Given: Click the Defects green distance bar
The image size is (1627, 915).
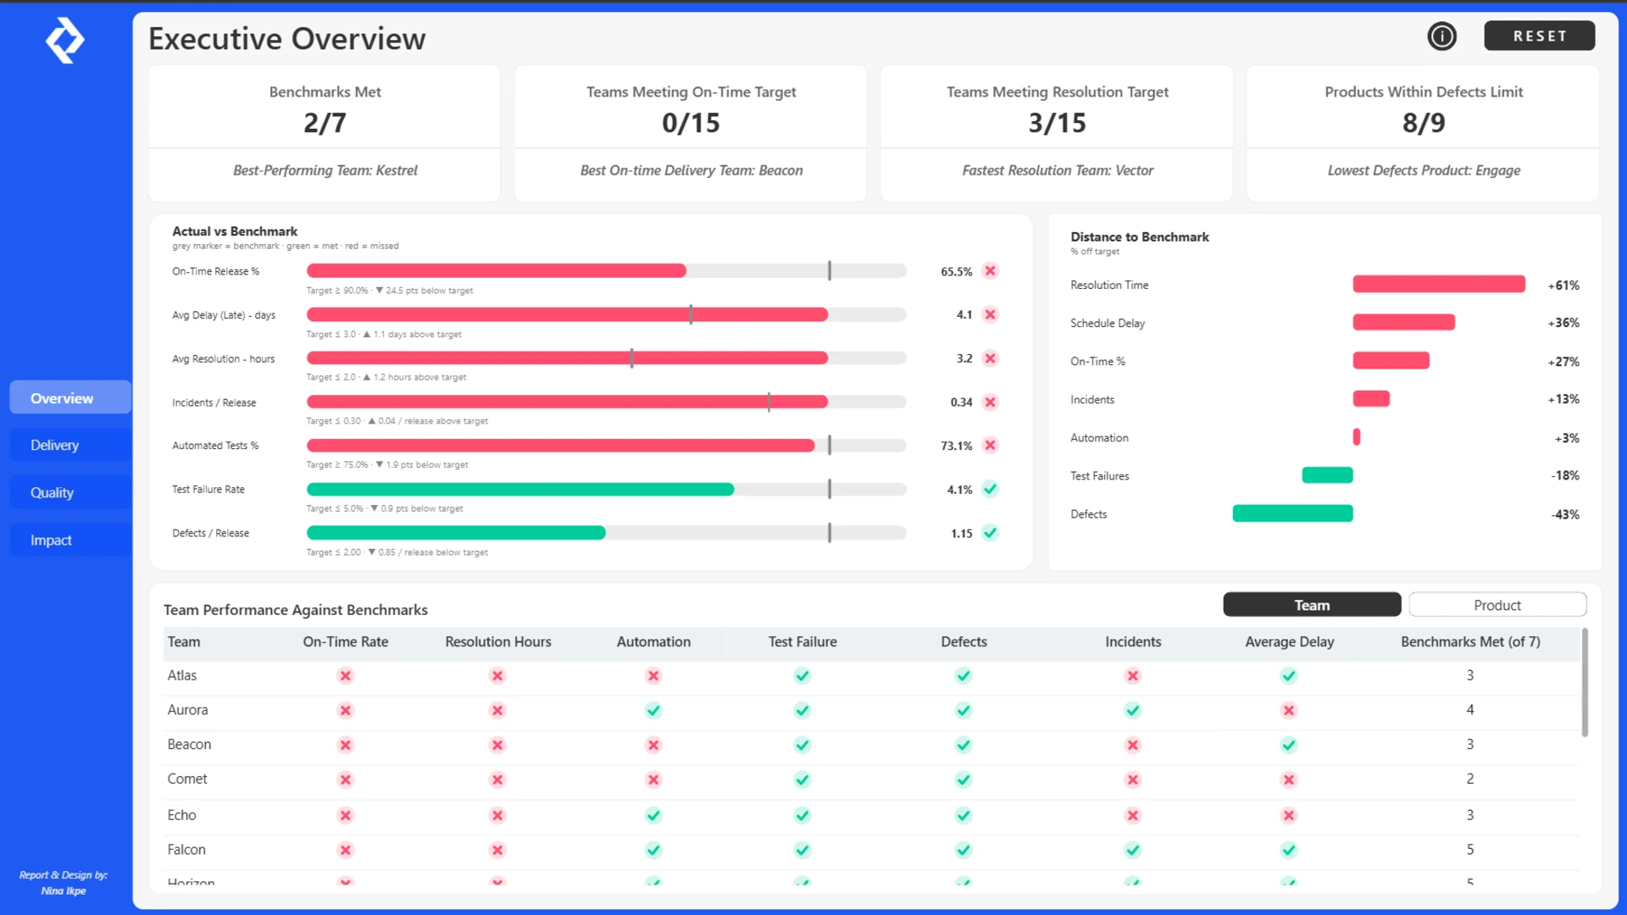Looking at the screenshot, I should click(1292, 513).
